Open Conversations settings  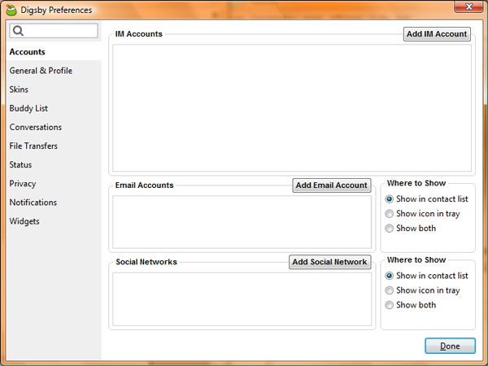tap(36, 128)
